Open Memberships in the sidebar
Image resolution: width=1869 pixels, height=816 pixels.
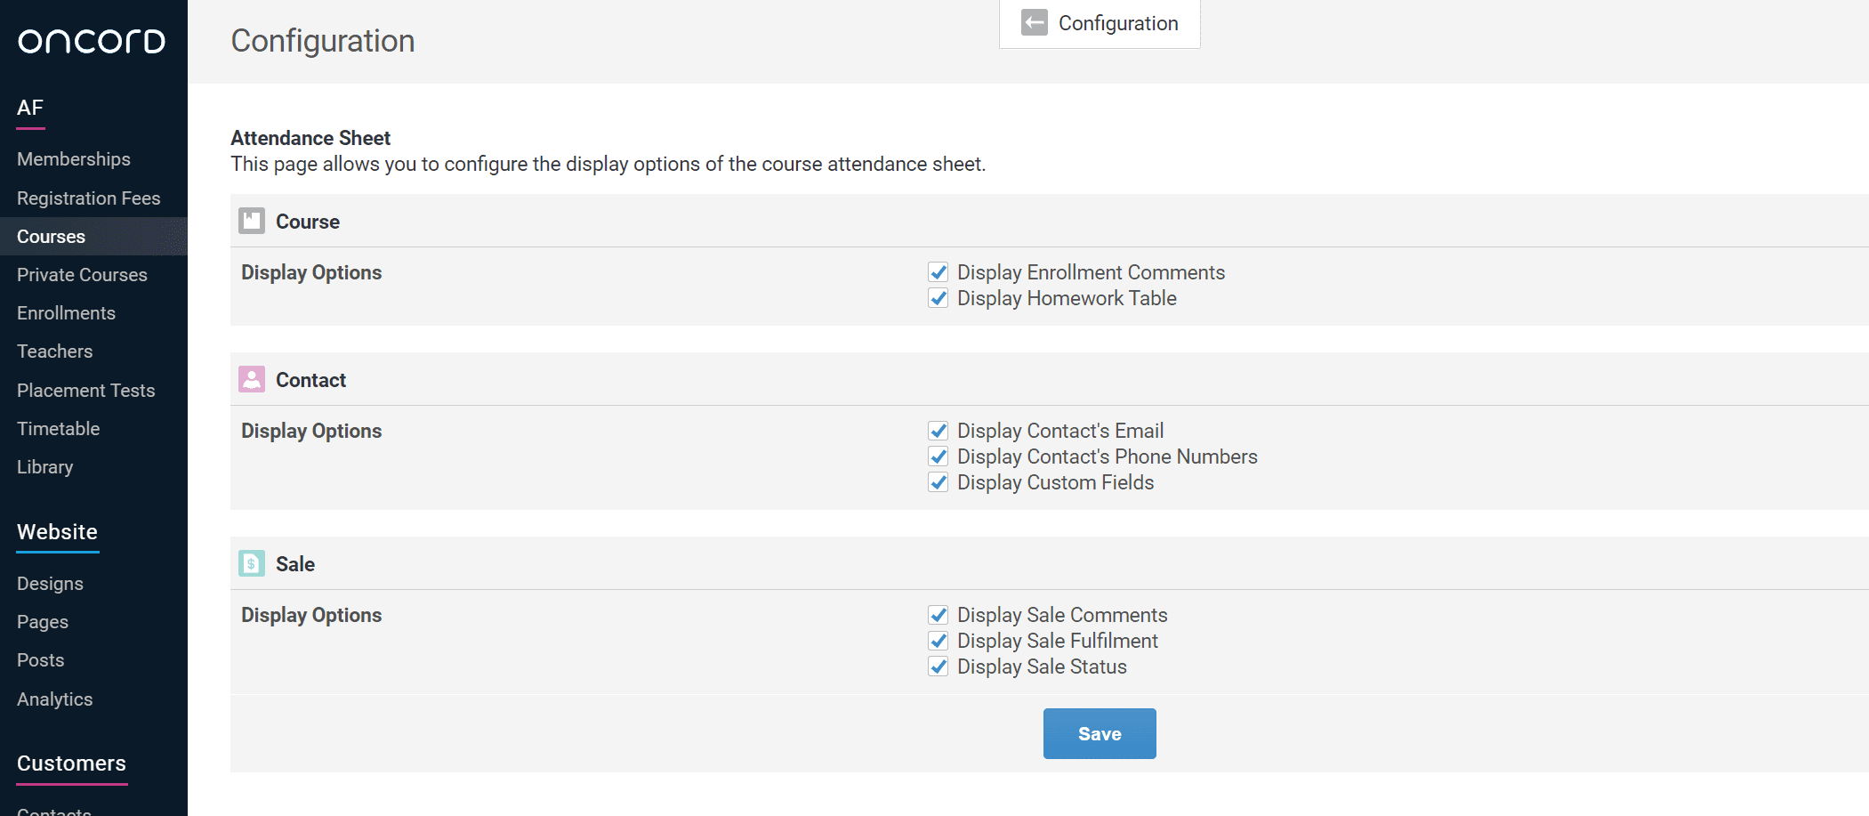[74, 159]
